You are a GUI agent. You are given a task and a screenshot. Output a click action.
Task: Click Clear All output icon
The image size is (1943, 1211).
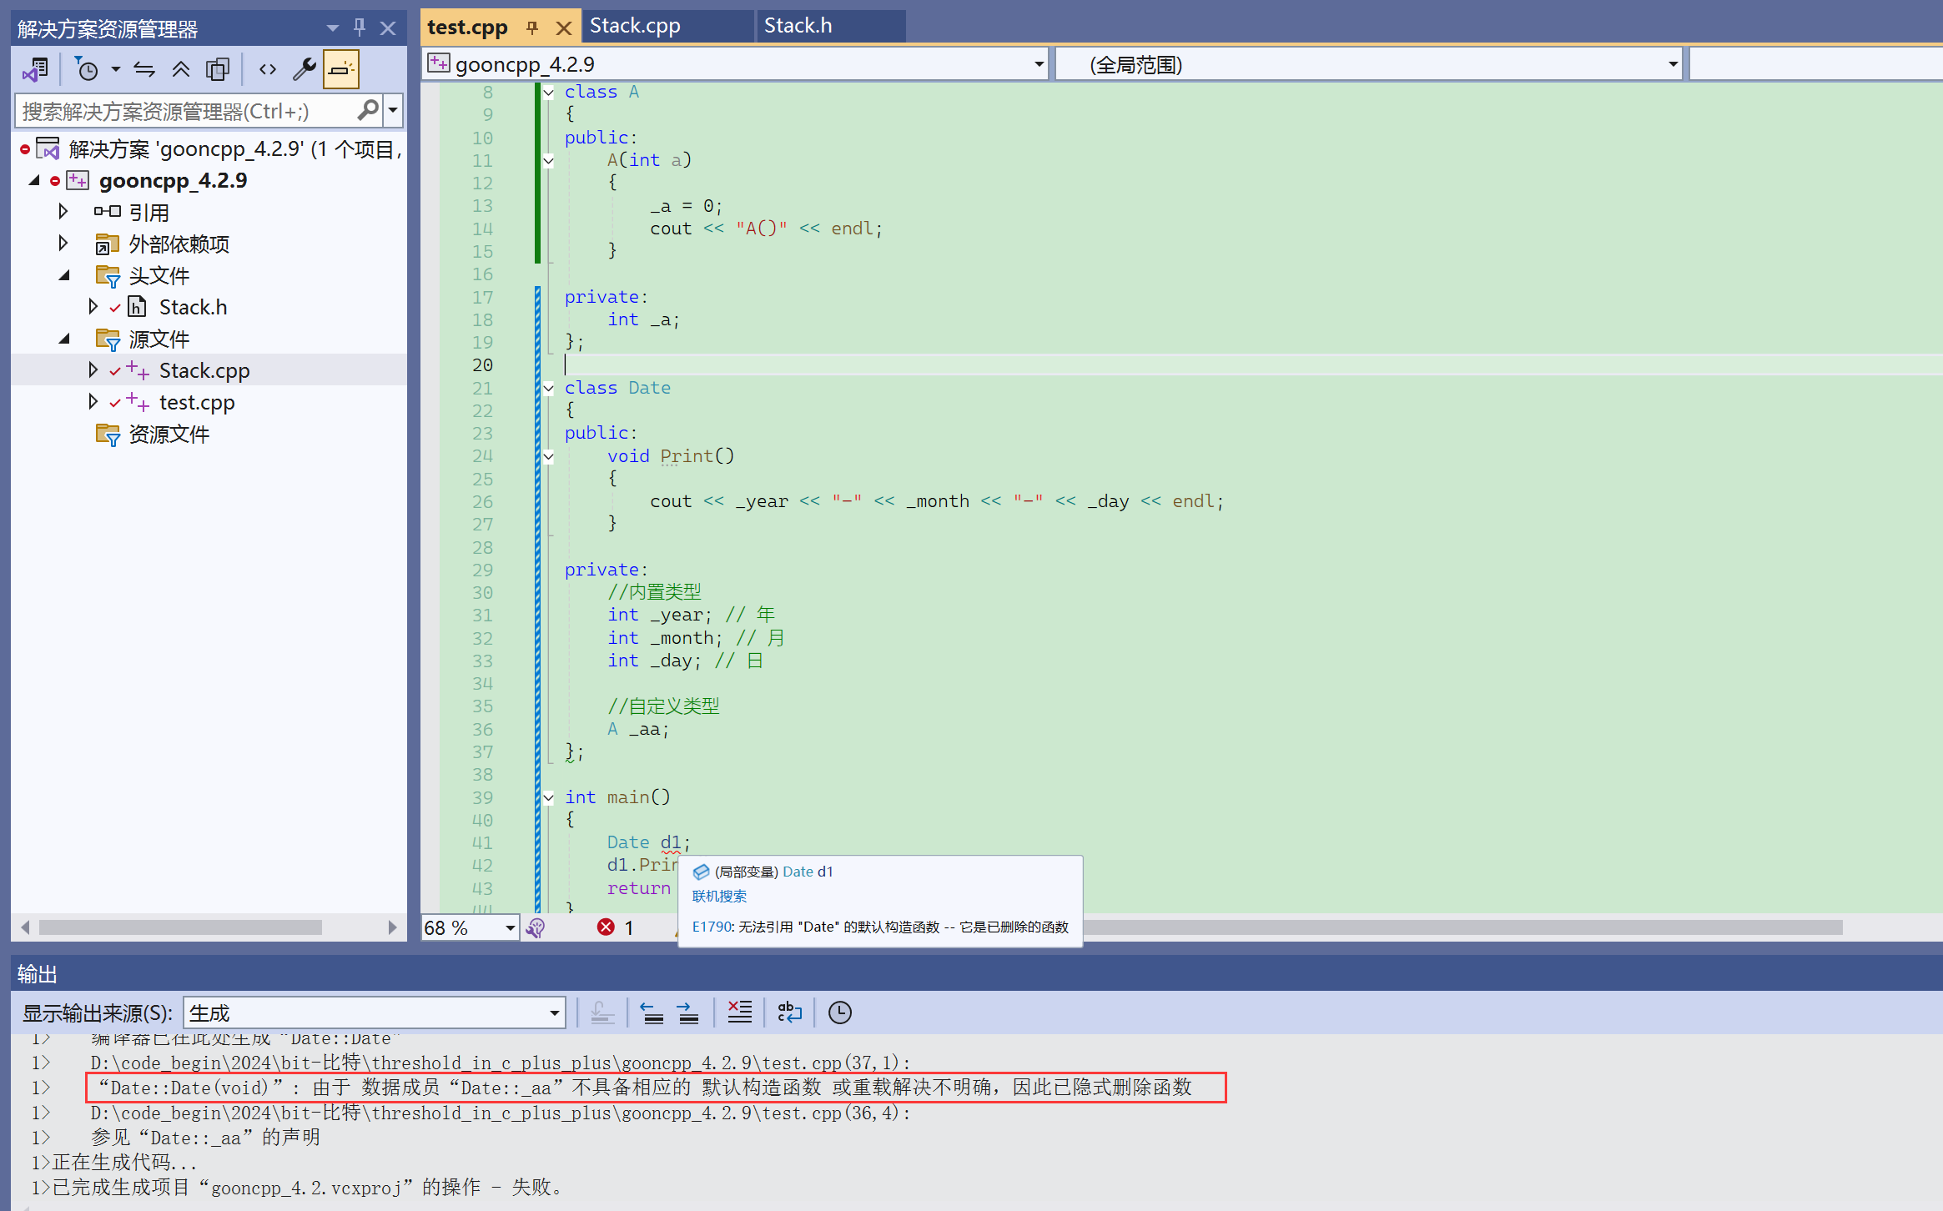coord(739,1013)
